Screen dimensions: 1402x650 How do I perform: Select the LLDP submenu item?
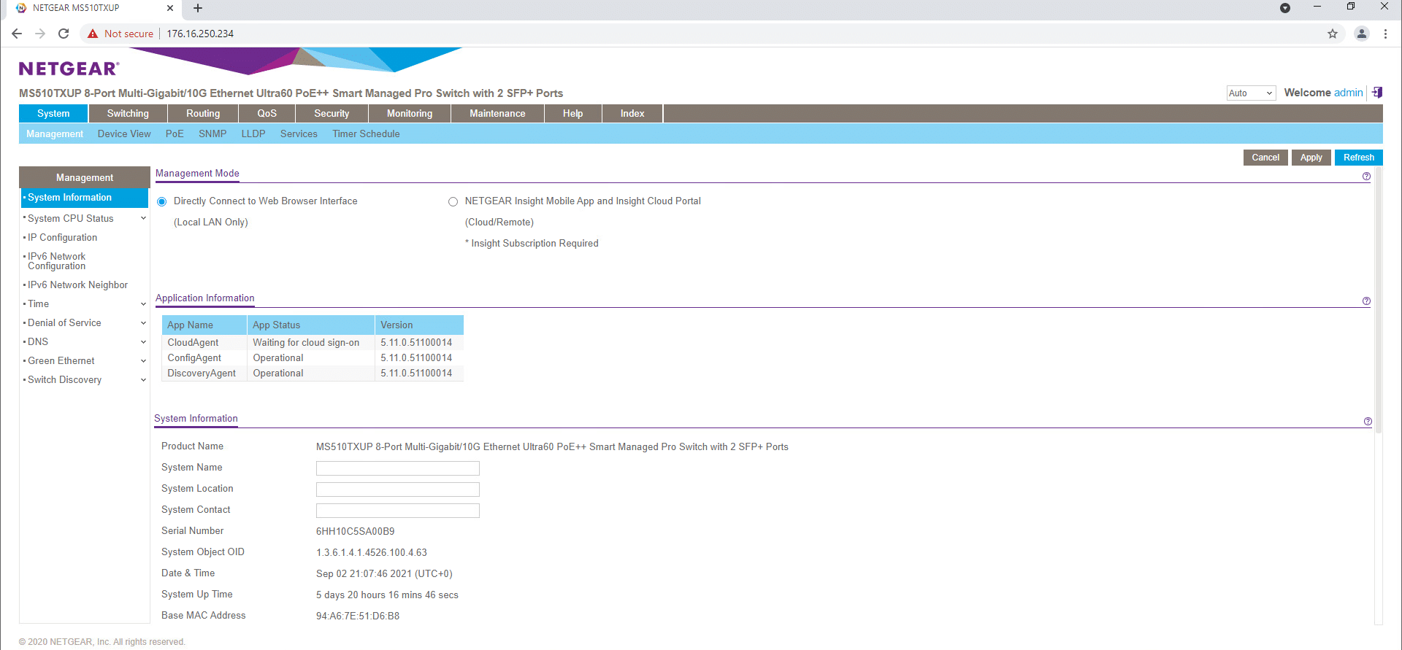(x=253, y=134)
